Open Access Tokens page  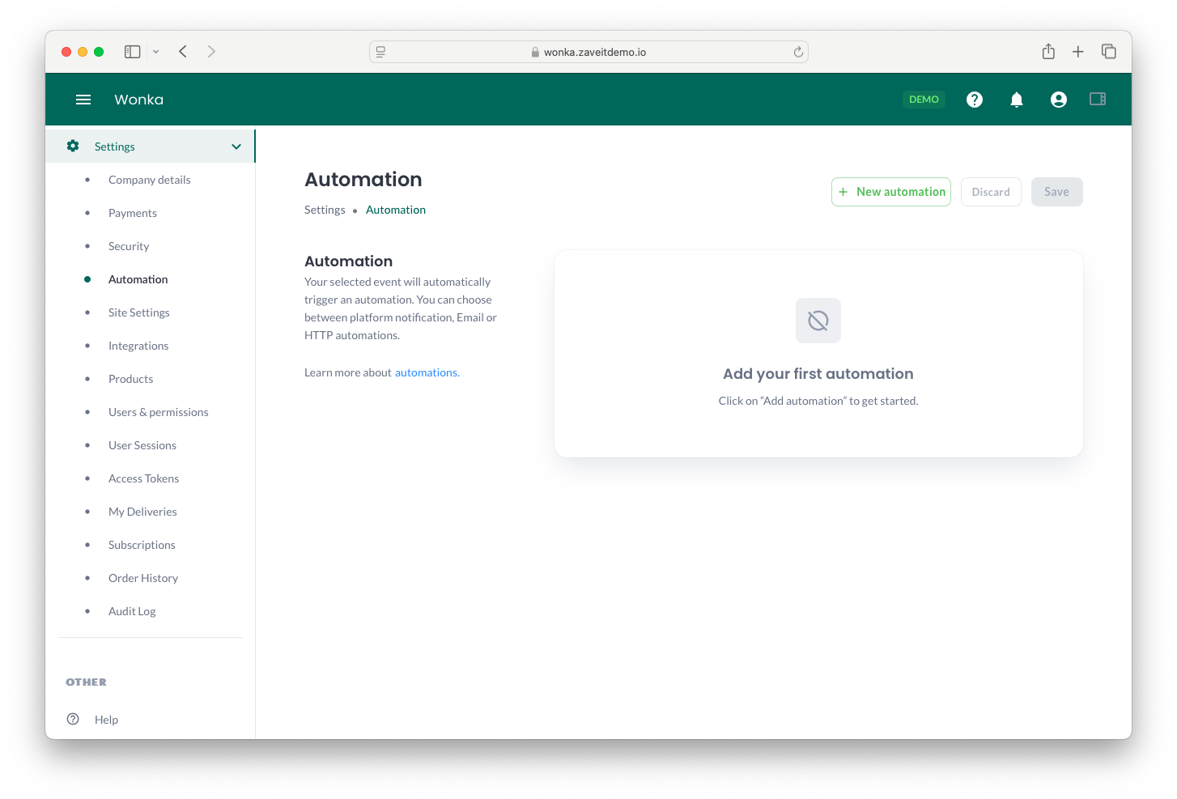coord(144,478)
